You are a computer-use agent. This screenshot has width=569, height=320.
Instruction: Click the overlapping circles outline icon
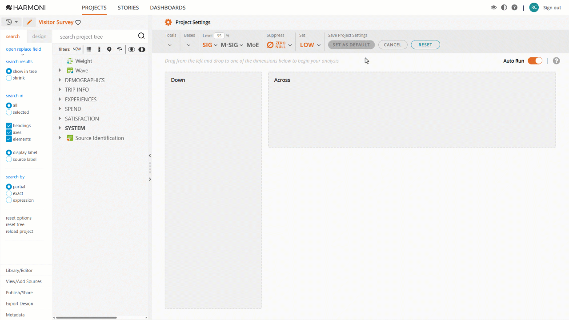(x=132, y=49)
